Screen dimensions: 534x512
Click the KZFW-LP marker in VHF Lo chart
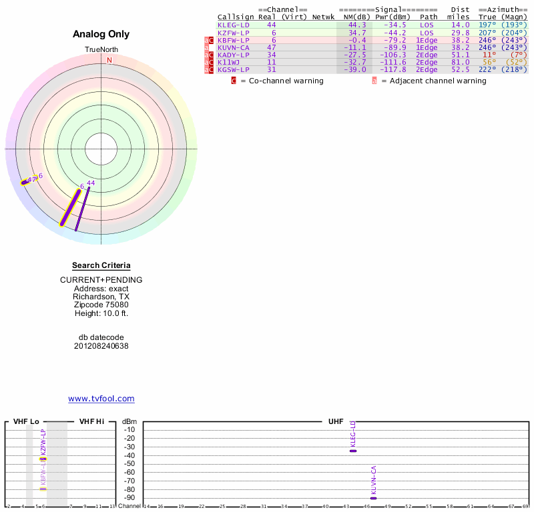click(x=43, y=459)
